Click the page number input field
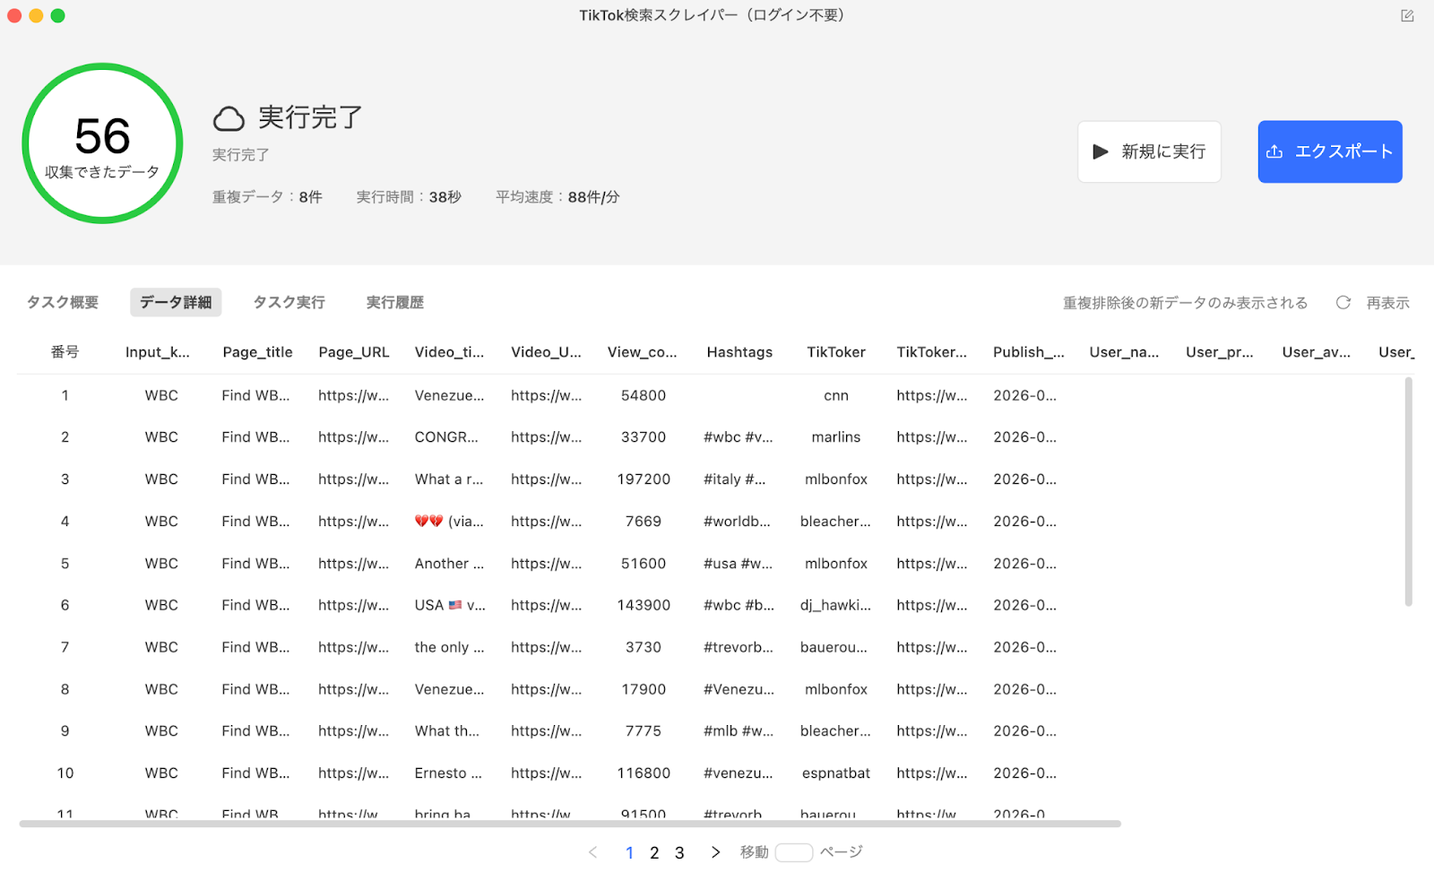The width and height of the screenshot is (1434, 872). (x=793, y=852)
